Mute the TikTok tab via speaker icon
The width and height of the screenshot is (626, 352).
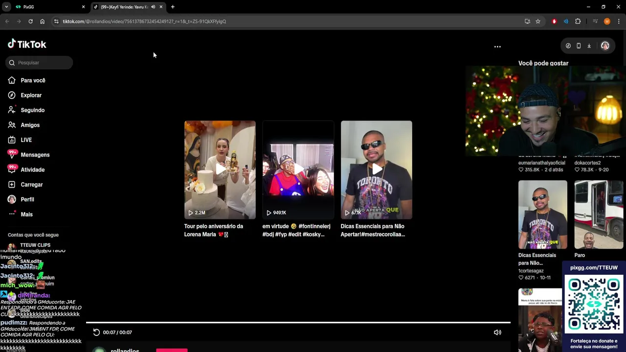coord(153,7)
